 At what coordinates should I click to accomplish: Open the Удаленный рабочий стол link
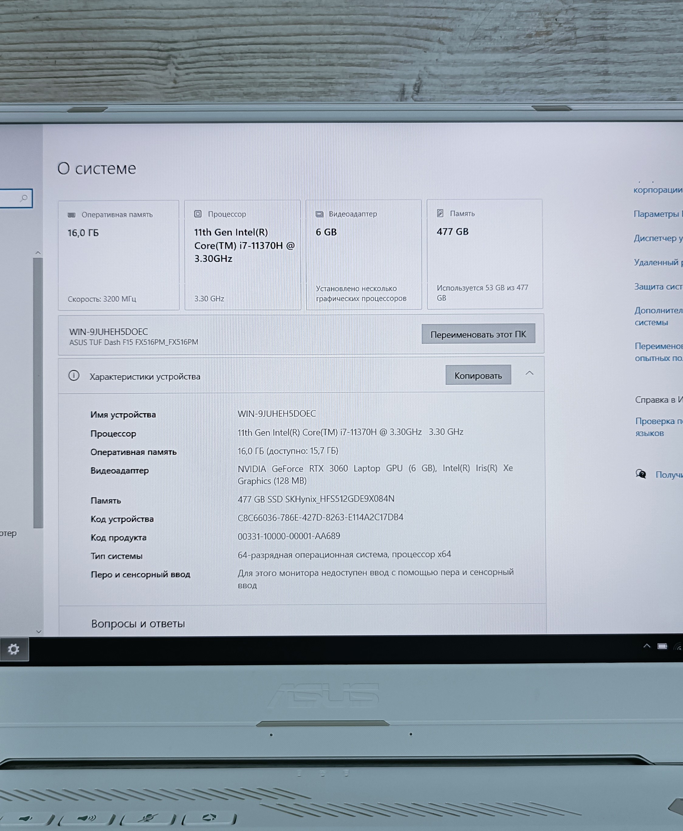coord(657,263)
